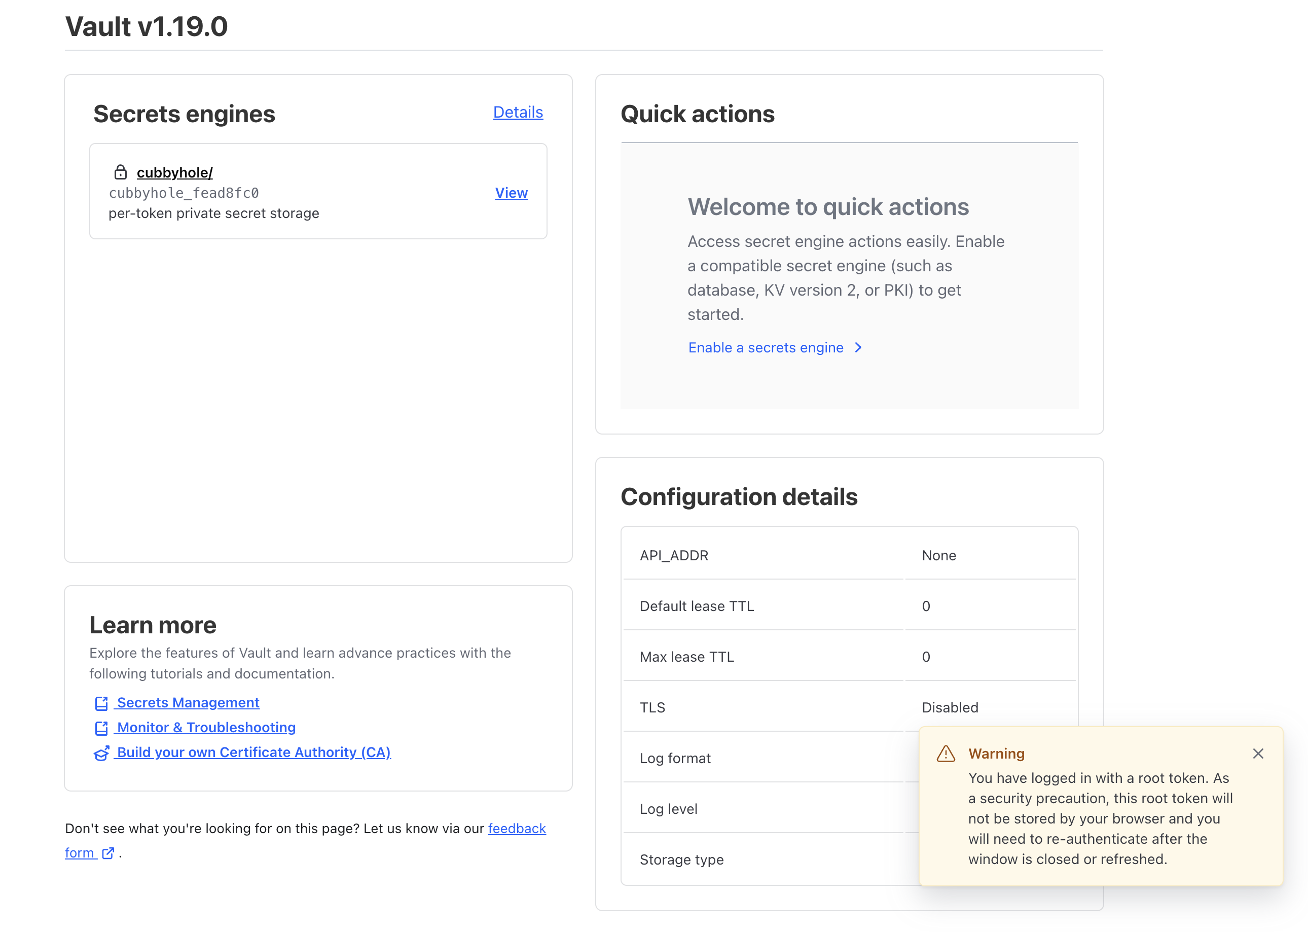Image resolution: width=1308 pixels, height=932 pixels.
Task: Click the 0 value for Max lease TTL
Action: coord(926,657)
